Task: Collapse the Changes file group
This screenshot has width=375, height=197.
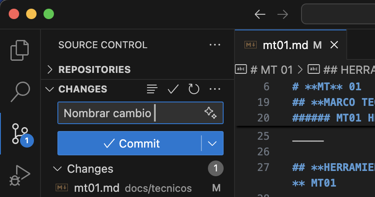Action: pos(57,168)
